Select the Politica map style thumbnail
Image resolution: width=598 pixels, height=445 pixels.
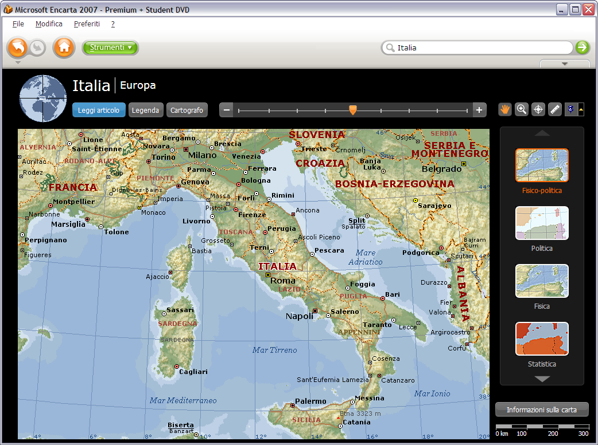click(542, 223)
